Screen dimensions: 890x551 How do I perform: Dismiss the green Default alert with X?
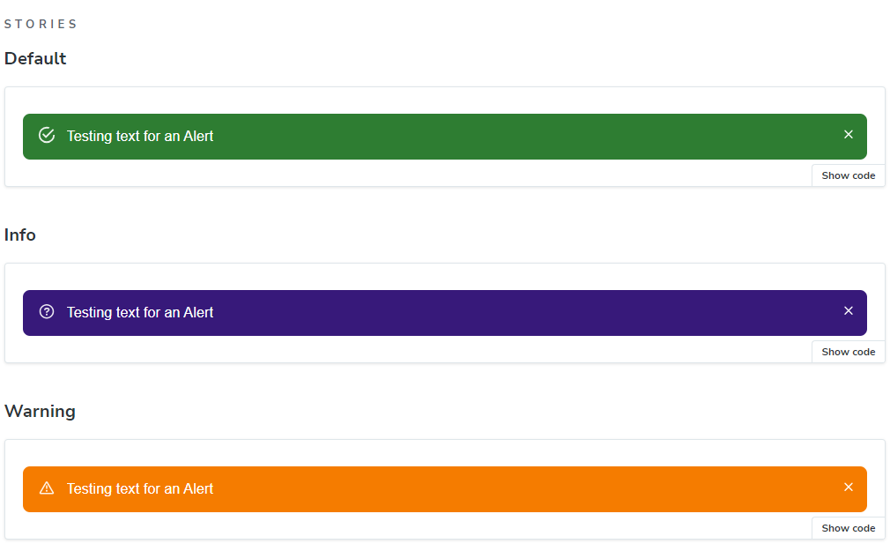(849, 135)
